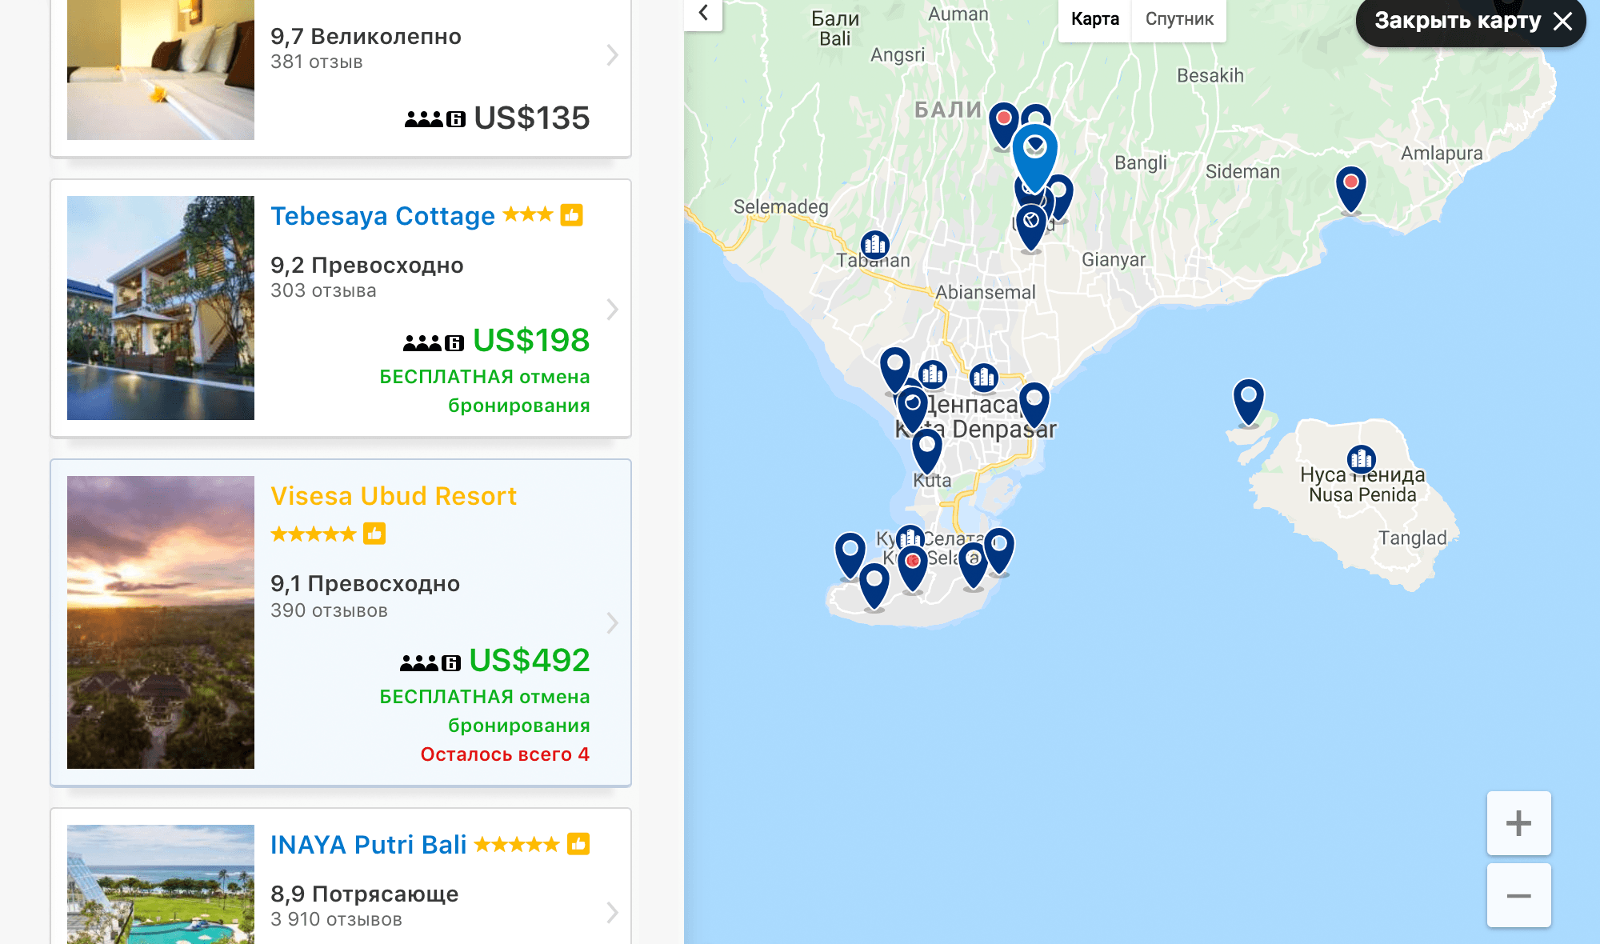Click the city marker on Nusa Penida
Image resolution: width=1600 pixels, height=944 pixels.
[x=1361, y=458]
